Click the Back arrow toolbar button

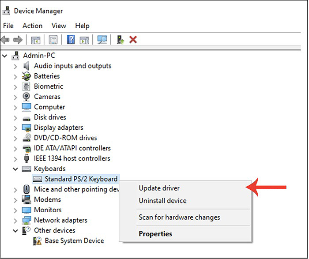click(5, 40)
